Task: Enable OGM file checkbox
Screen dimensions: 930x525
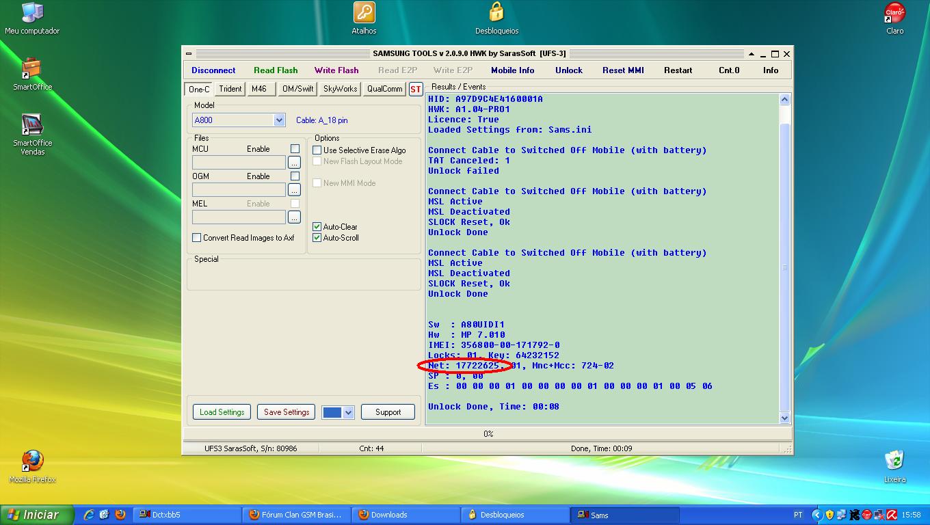Action: click(x=295, y=176)
